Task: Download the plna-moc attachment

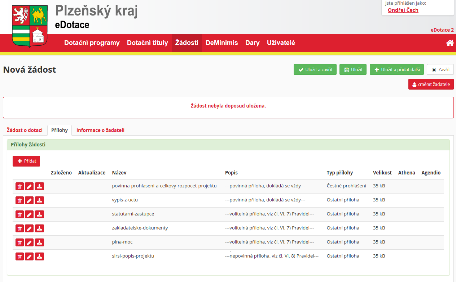Action: click(x=40, y=242)
